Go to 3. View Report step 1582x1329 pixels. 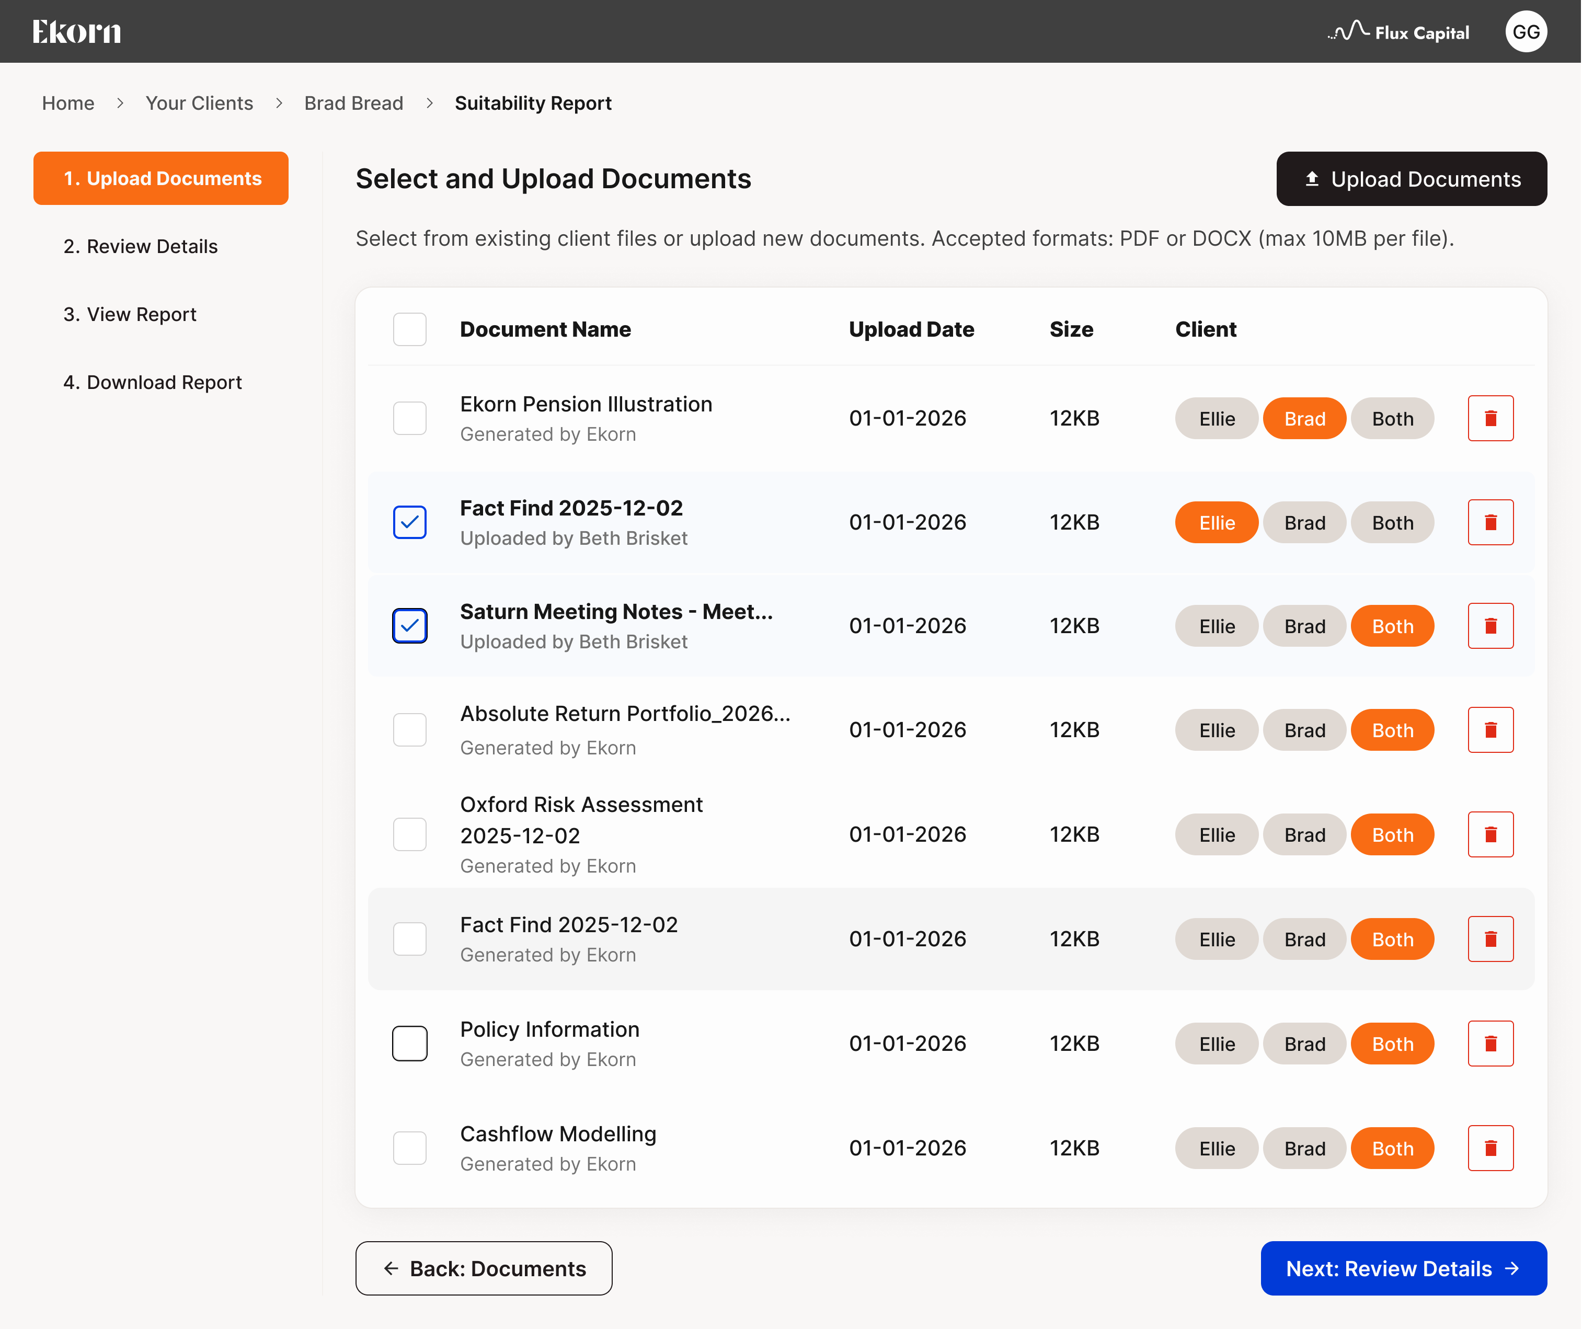coord(130,314)
